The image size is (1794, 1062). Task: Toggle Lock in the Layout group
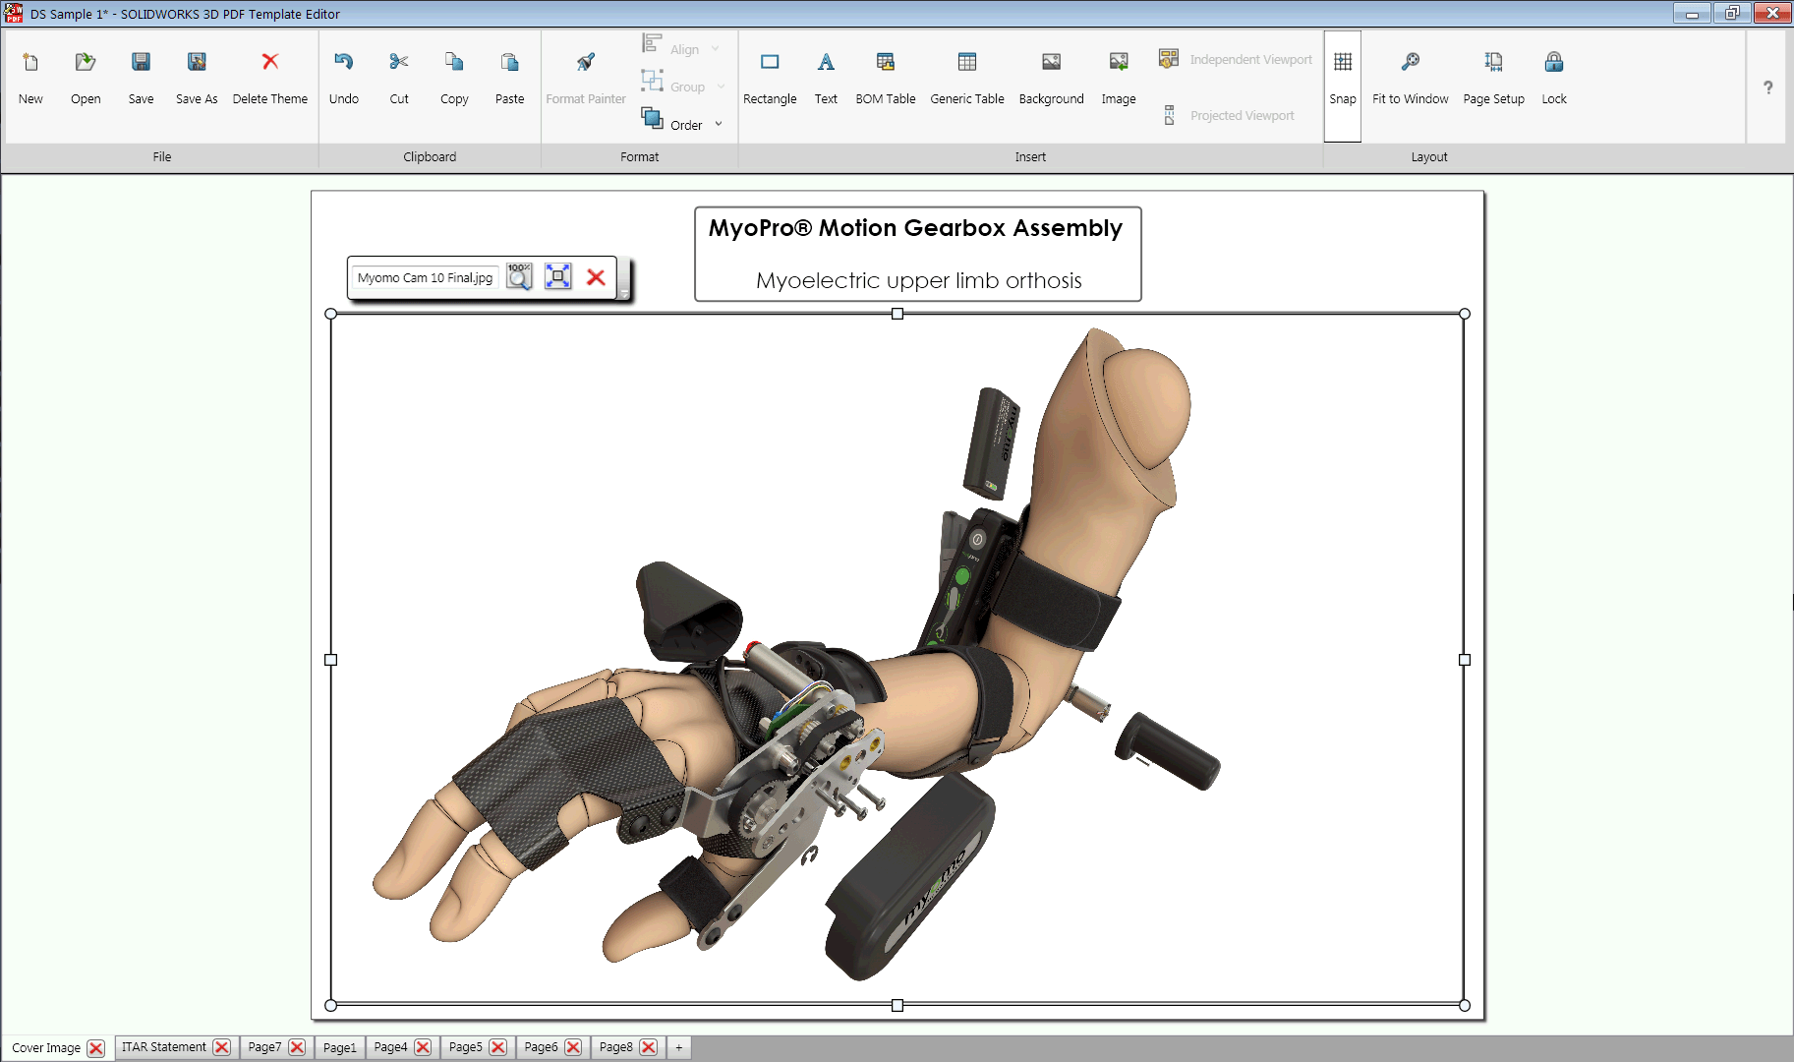pos(1553,79)
